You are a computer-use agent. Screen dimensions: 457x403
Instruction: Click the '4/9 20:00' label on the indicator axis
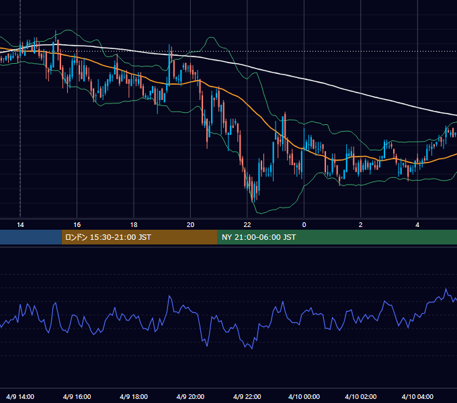point(190,396)
